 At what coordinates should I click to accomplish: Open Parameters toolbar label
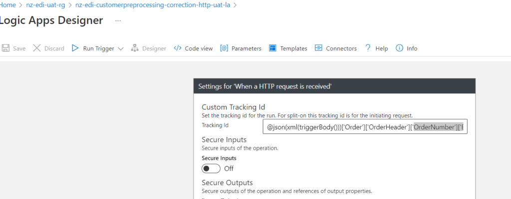[x=247, y=48]
